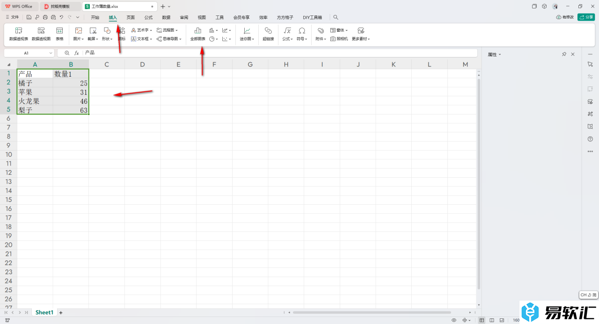Switch to normal view in status bar
Viewport: 599px width, 324px height.
[482, 320]
